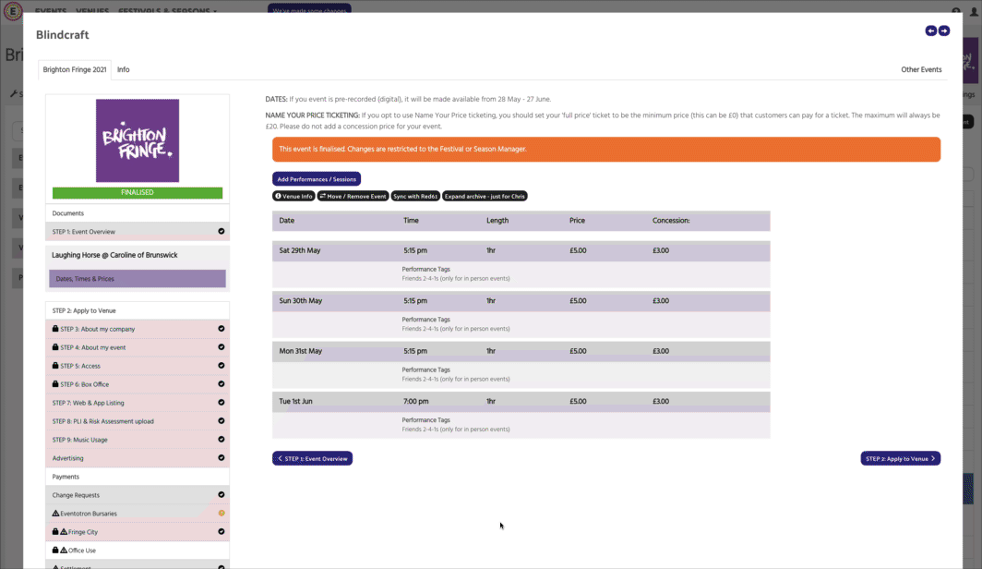
Task: Open STEP 7: Web & App Listing
Action: (138, 403)
